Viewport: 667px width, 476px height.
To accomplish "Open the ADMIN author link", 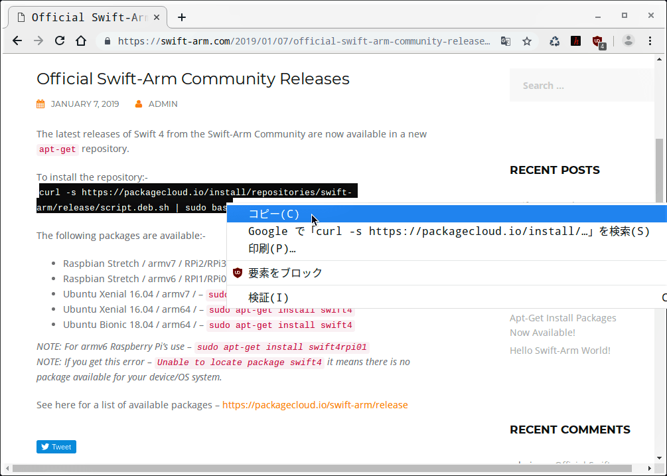I will (163, 104).
